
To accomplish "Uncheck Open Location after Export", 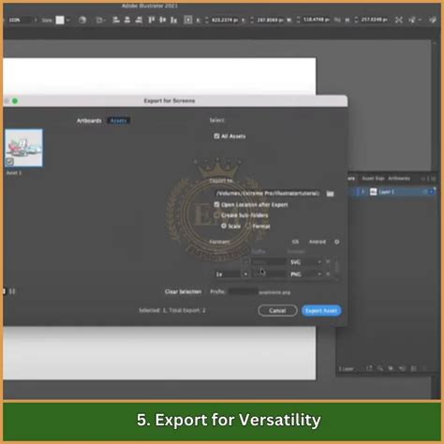I will tap(216, 204).
